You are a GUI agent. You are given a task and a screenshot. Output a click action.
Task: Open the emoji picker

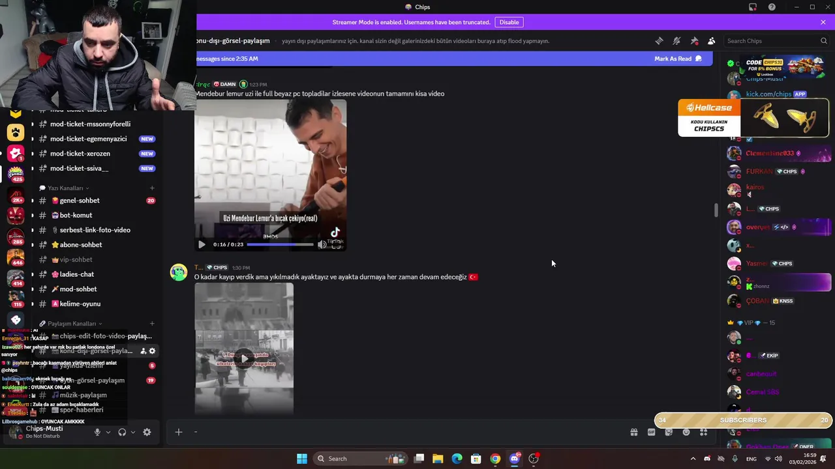pos(686,432)
